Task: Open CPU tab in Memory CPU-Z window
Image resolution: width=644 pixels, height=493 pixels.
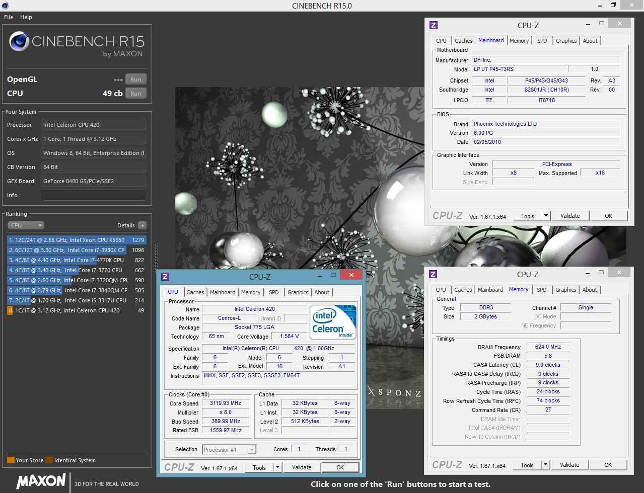Action: click(441, 290)
